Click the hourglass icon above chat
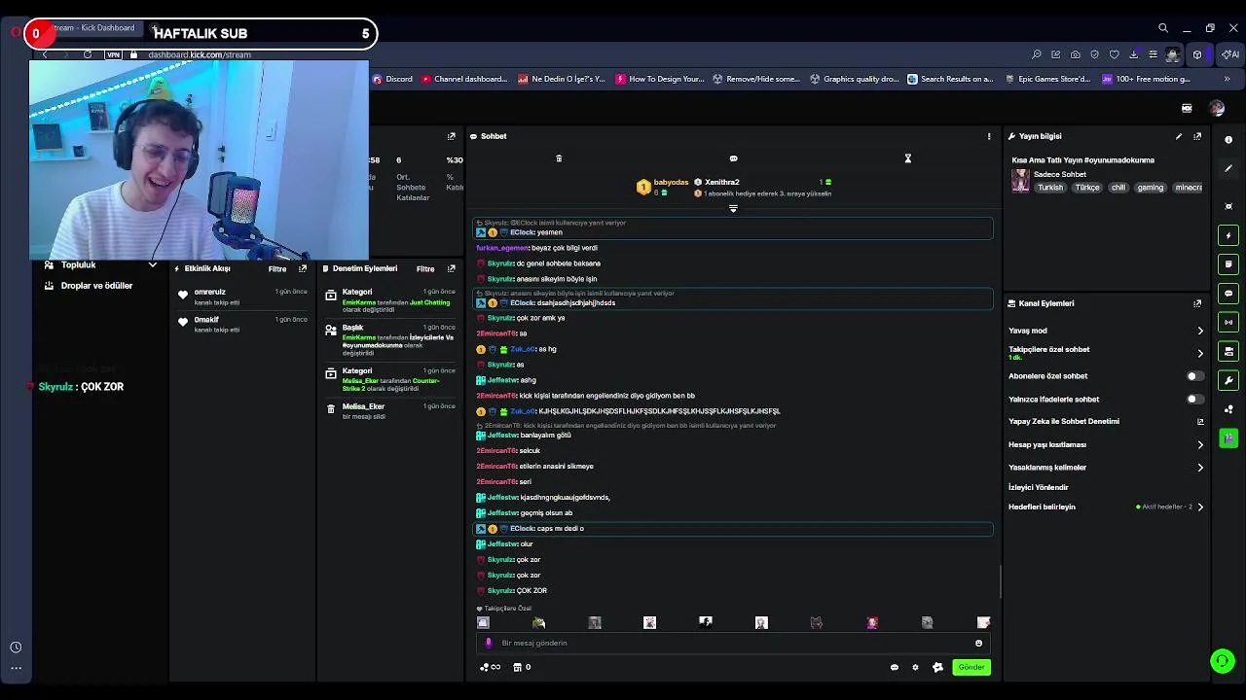 pos(907,158)
